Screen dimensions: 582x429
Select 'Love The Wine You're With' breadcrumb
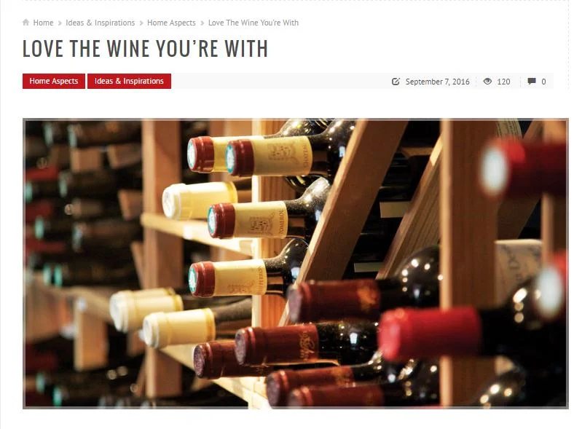(x=253, y=23)
